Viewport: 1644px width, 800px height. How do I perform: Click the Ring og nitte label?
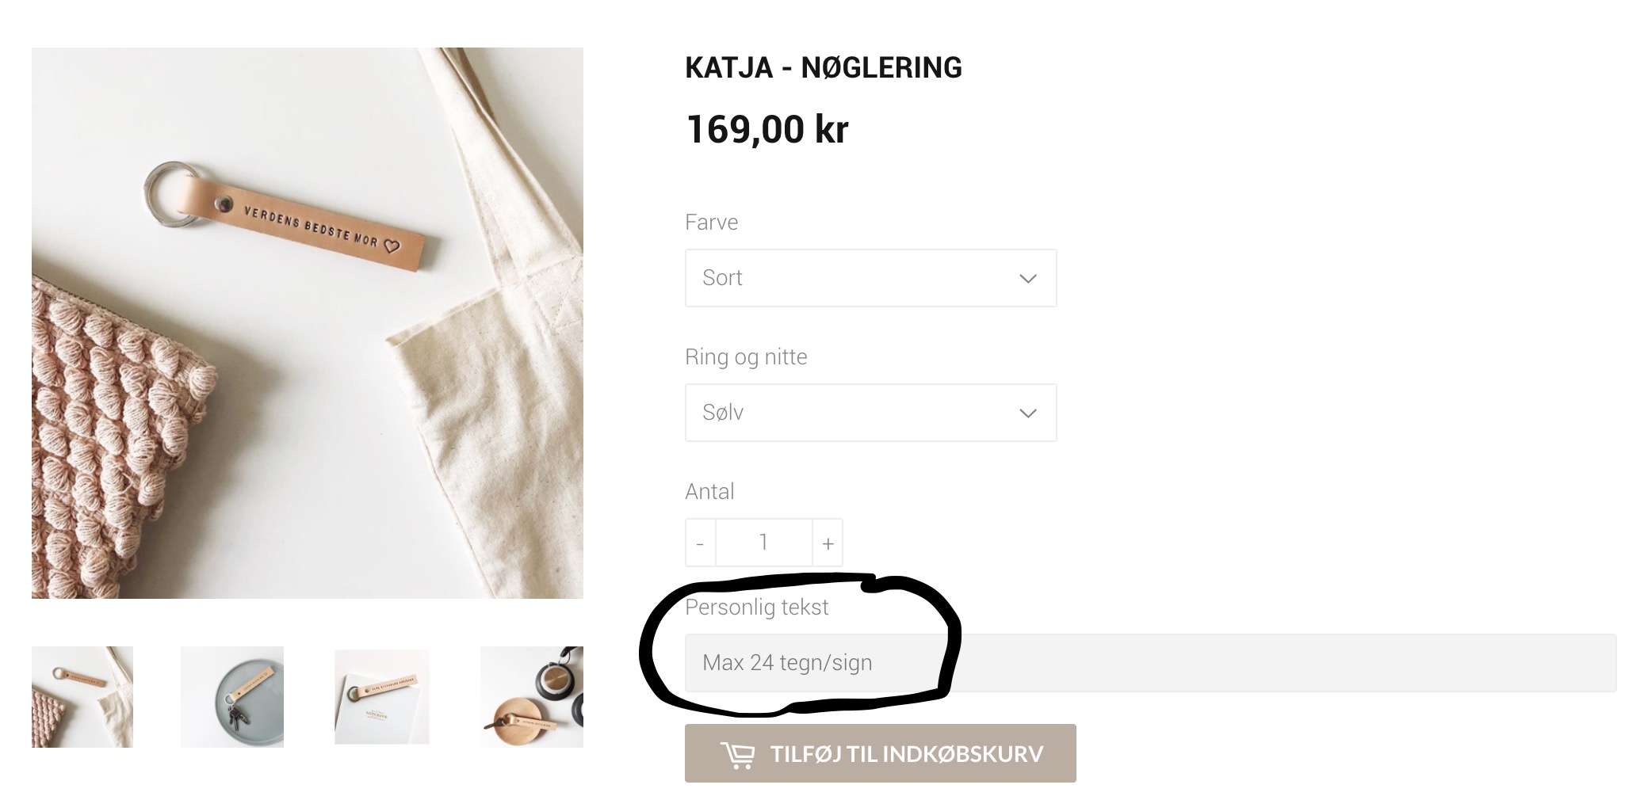[x=745, y=357]
